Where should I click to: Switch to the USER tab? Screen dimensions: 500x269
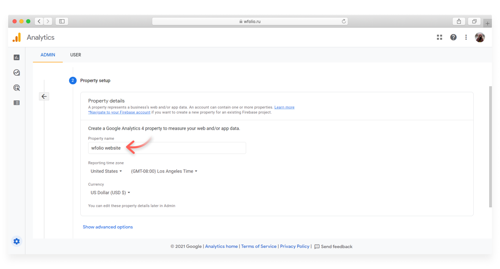[76, 55]
